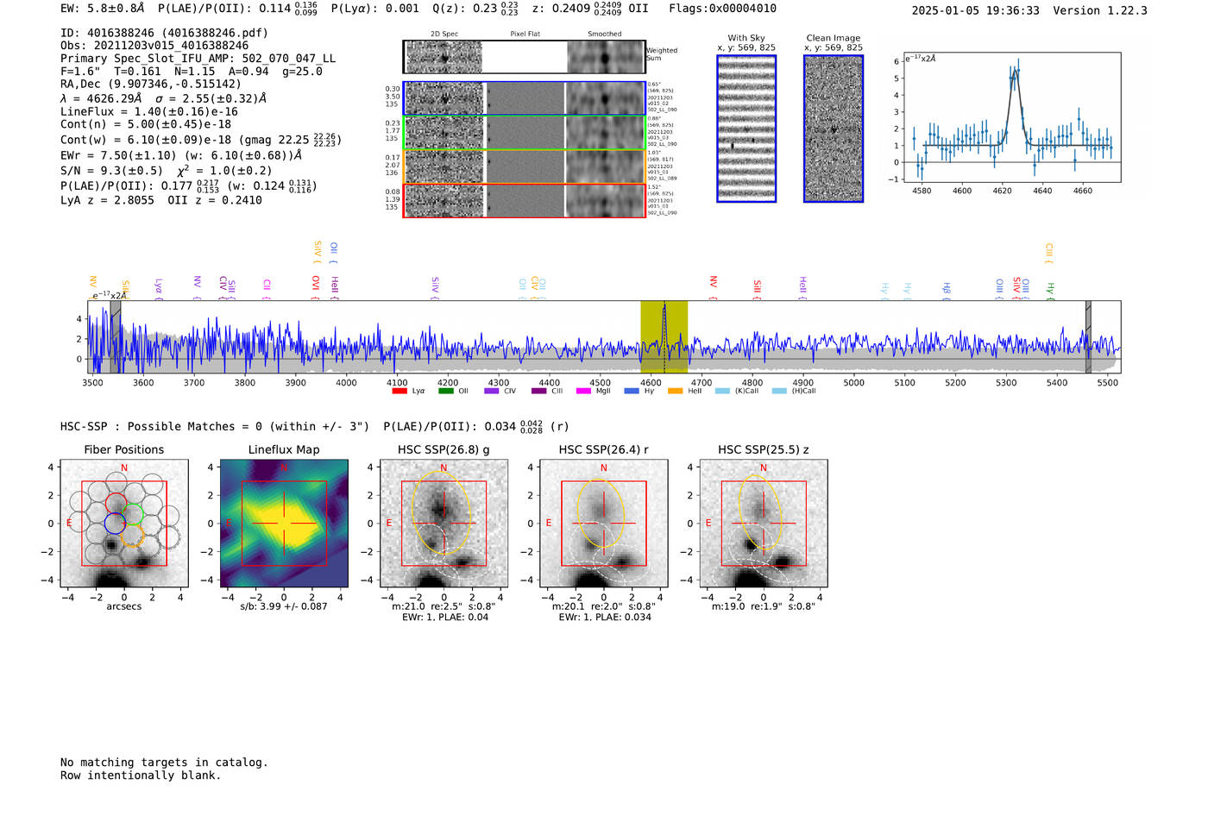Select the CIV legend color swatch

pyautogui.click(x=492, y=391)
